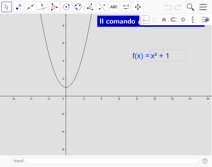Select the Perpendicular Line tool

pyautogui.click(x=42, y=7)
